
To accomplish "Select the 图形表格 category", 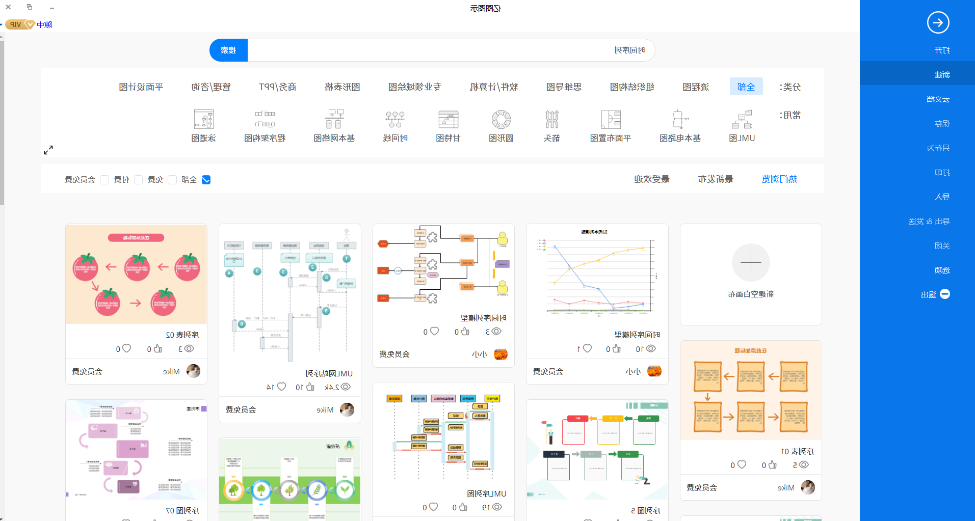I will 342,87.
